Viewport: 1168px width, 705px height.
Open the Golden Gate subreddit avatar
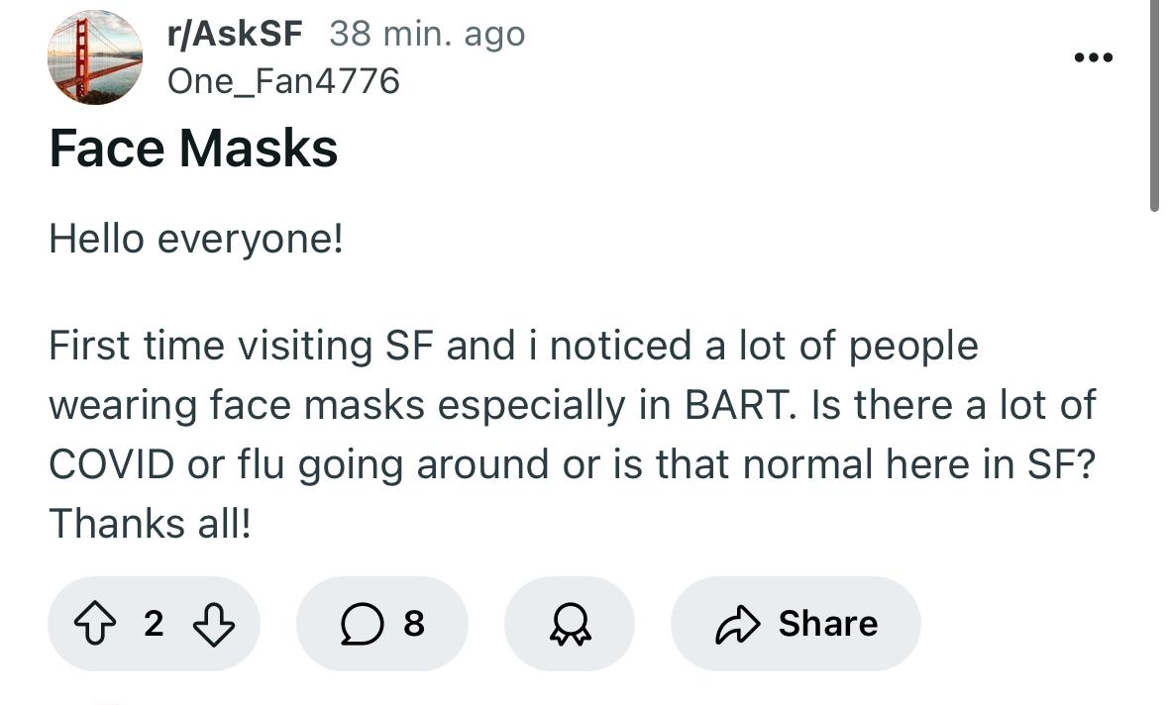[x=94, y=57]
